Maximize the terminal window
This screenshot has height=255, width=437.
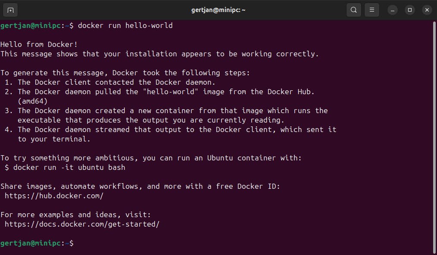point(409,10)
